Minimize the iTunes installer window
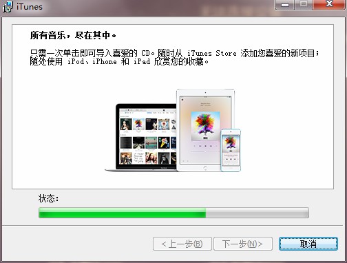347x263 pixels. (284, 5)
